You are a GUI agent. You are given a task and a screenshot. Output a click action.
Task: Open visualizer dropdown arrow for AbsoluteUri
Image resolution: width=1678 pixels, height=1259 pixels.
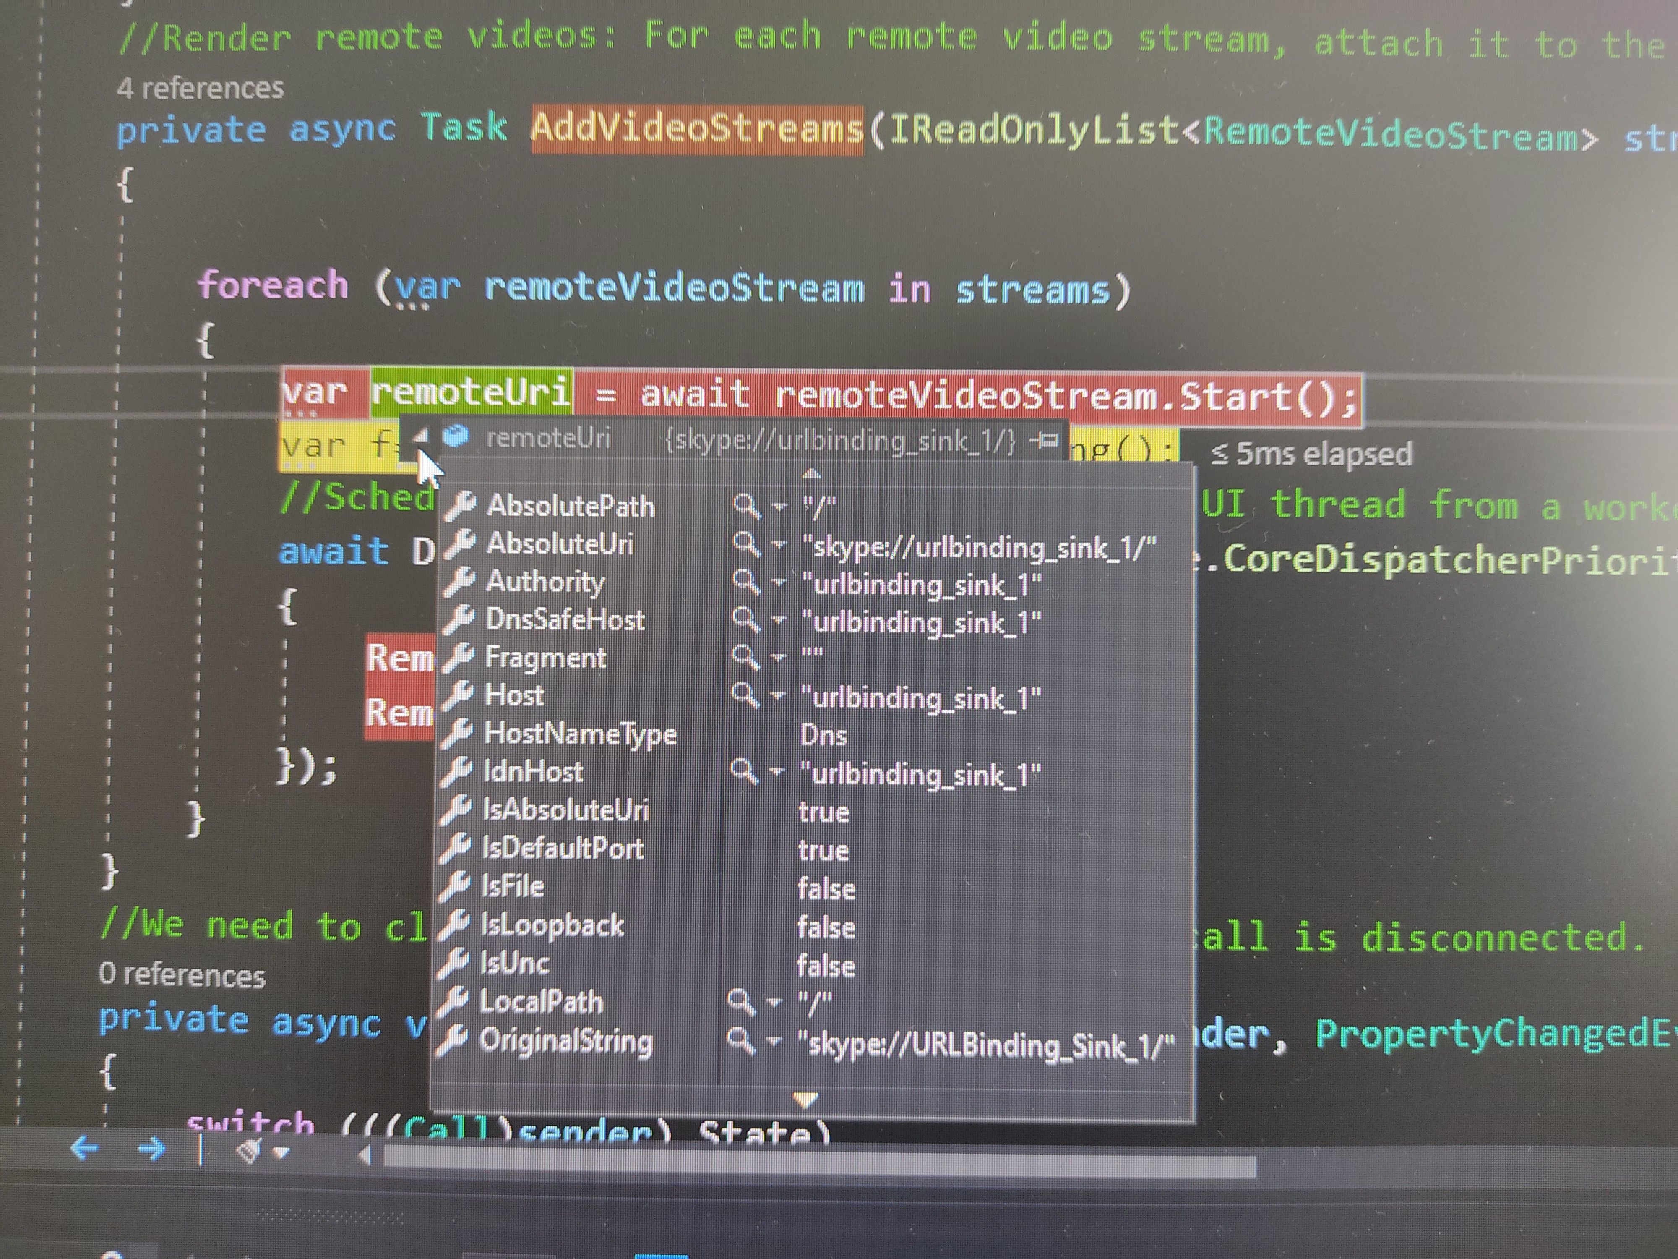click(x=779, y=544)
